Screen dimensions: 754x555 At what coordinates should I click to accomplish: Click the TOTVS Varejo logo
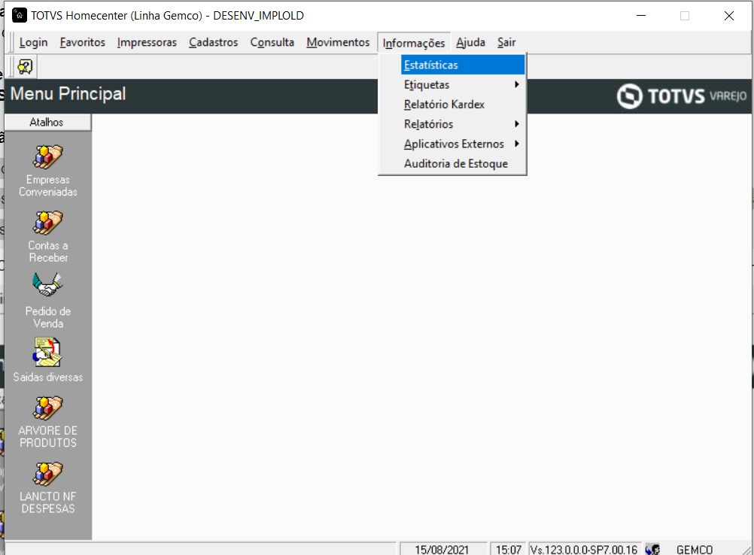click(x=682, y=96)
